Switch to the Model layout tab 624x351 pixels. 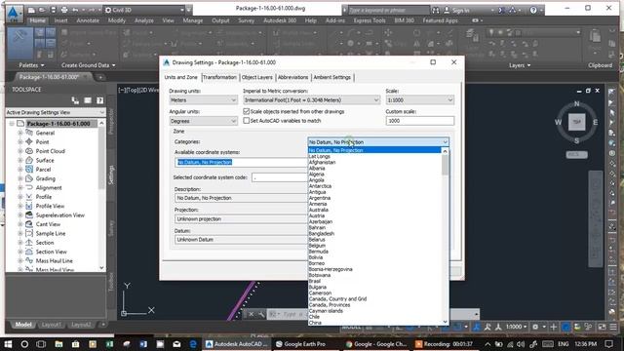point(23,325)
